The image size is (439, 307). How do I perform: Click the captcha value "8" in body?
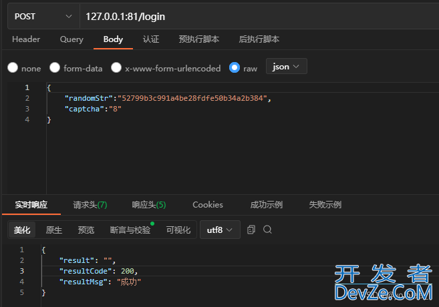[x=115, y=109]
